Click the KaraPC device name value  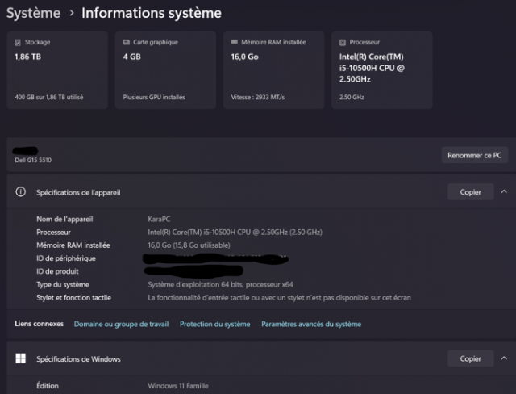pyautogui.click(x=161, y=220)
